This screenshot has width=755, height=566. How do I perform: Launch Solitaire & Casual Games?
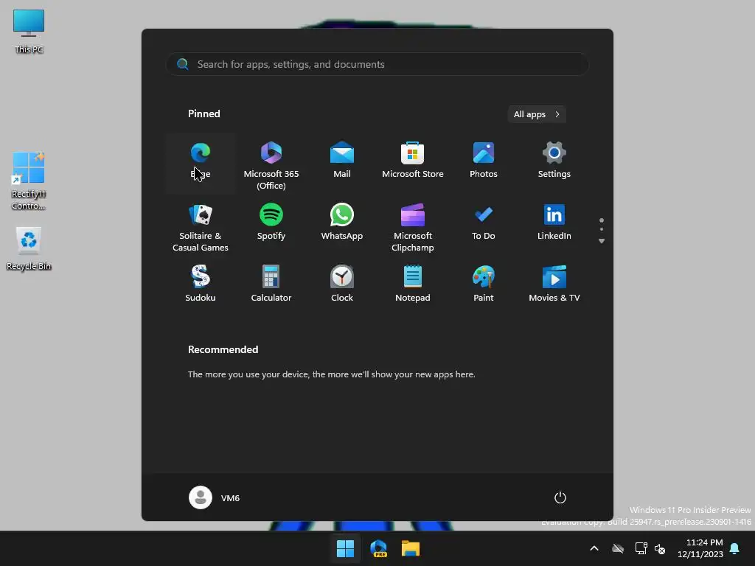click(201, 226)
